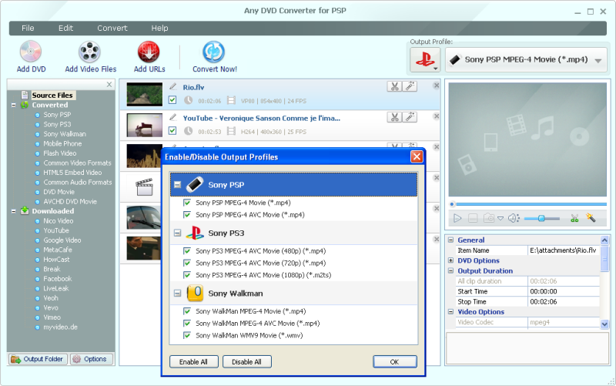Image resolution: width=616 pixels, height=386 pixels.
Task: Click the Downloaded folder icon in sidebar
Action: tap(25, 210)
